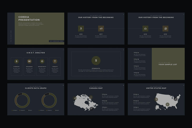Click Title A text on Canada Map slide
Image resolution: width=192 pixels, height=128 pixels.
click(105, 94)
